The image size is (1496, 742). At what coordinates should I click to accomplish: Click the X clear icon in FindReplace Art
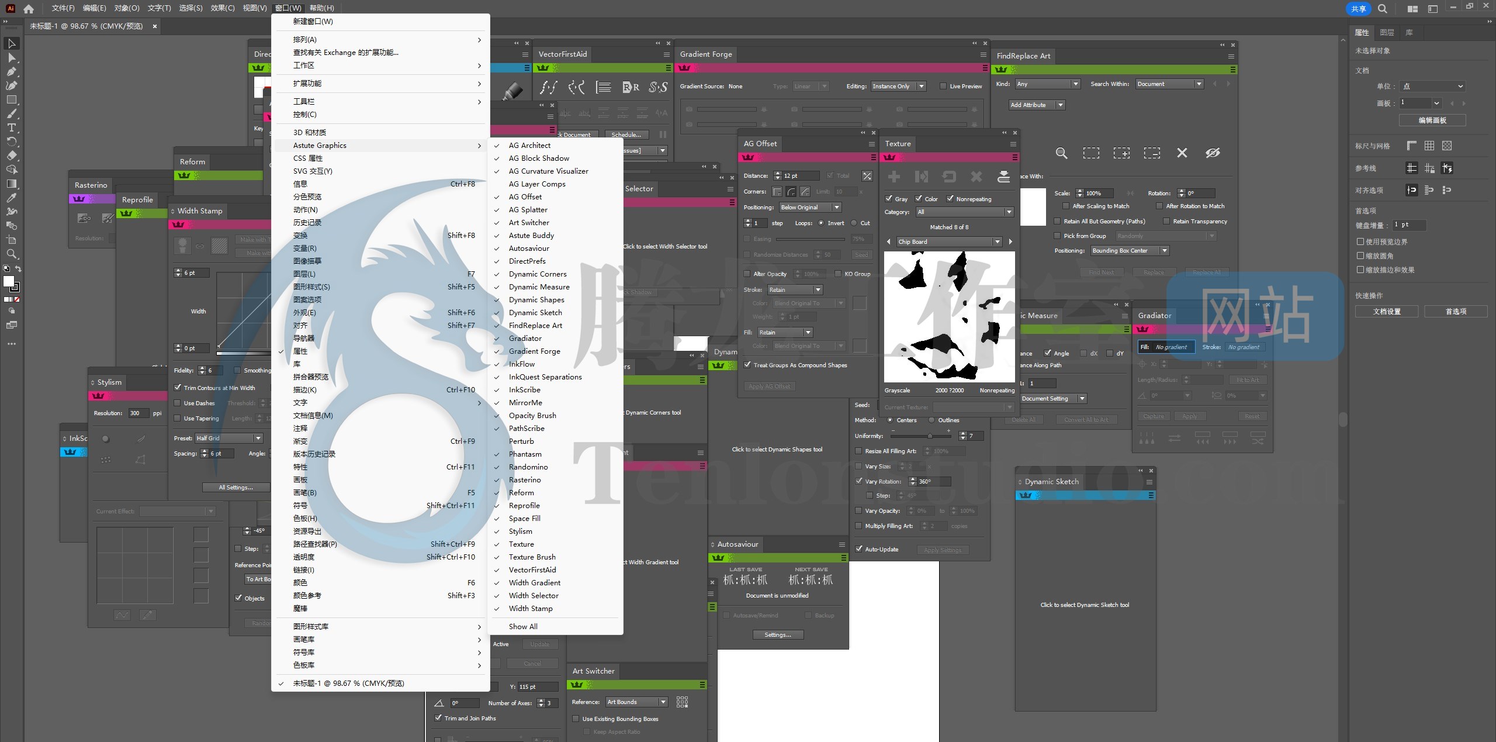pyautogui.click(x=1182, y=153)
